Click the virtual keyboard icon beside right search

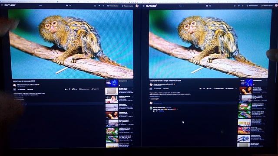(x=207, y=6)
